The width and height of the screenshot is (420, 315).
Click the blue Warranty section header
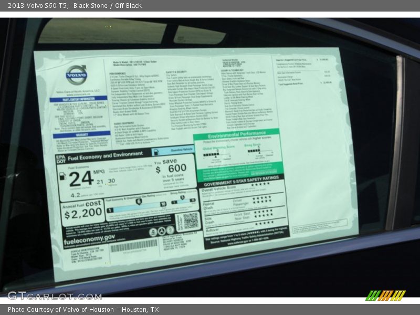click(81, 135)
